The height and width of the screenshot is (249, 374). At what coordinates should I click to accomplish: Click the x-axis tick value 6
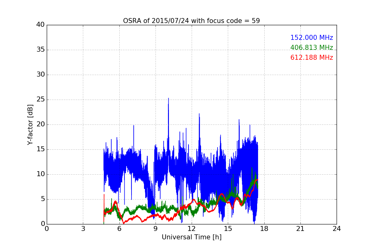click(119, 229)
